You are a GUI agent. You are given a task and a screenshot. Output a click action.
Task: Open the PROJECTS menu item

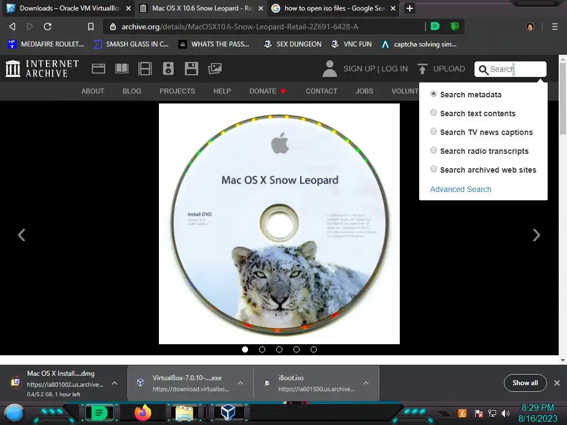177,91
